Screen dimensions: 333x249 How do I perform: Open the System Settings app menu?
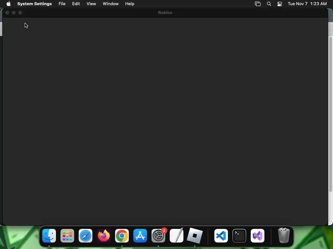click(34, 4)
